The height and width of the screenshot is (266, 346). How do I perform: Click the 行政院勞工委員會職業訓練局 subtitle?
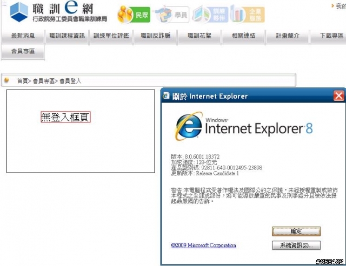tap(70, 19)
